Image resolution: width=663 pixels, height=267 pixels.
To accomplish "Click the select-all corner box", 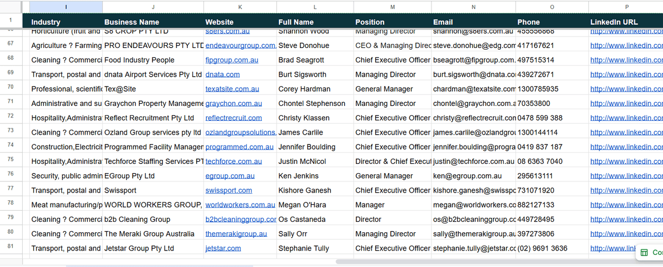I will (x=10, y=7).
